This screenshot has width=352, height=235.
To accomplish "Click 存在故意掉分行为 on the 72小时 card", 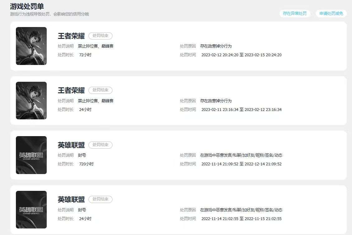I will [216, 46].
